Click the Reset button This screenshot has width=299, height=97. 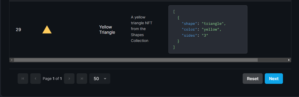(253, 79)
